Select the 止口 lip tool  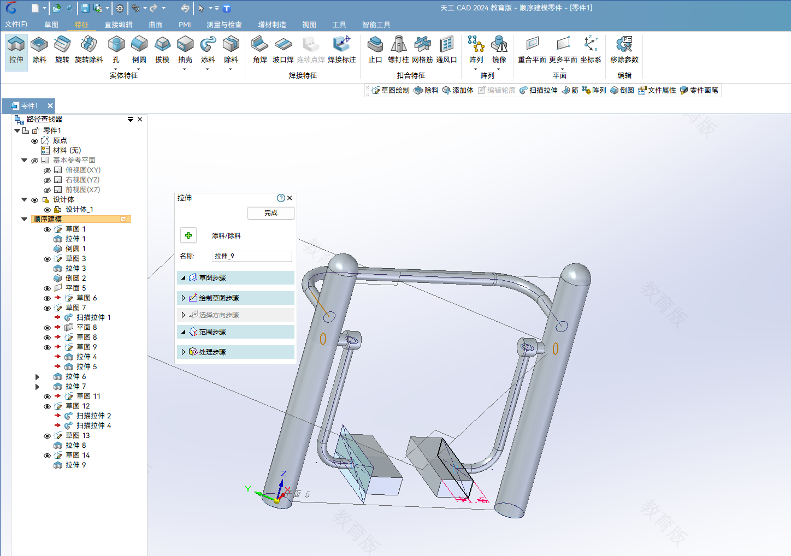tap(375, 50)
